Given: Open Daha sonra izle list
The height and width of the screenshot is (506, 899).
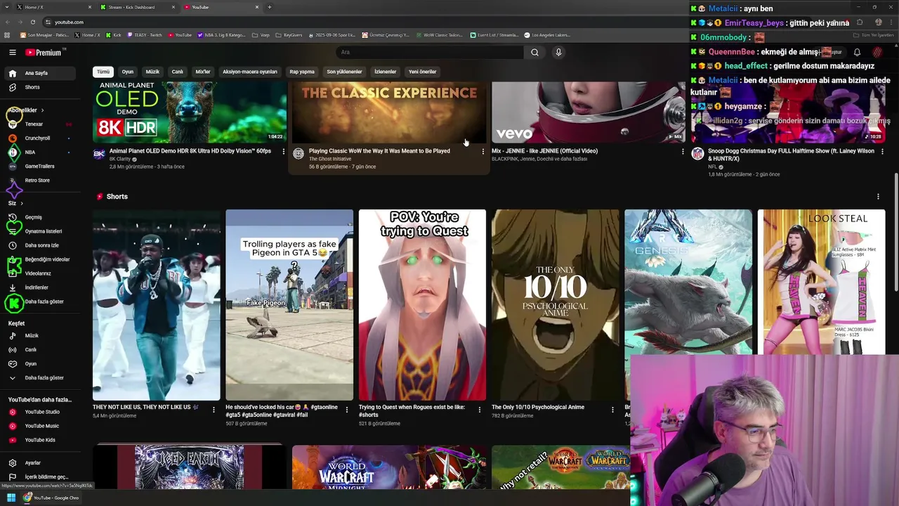Looking at the screenshot, I should [42, 245].
